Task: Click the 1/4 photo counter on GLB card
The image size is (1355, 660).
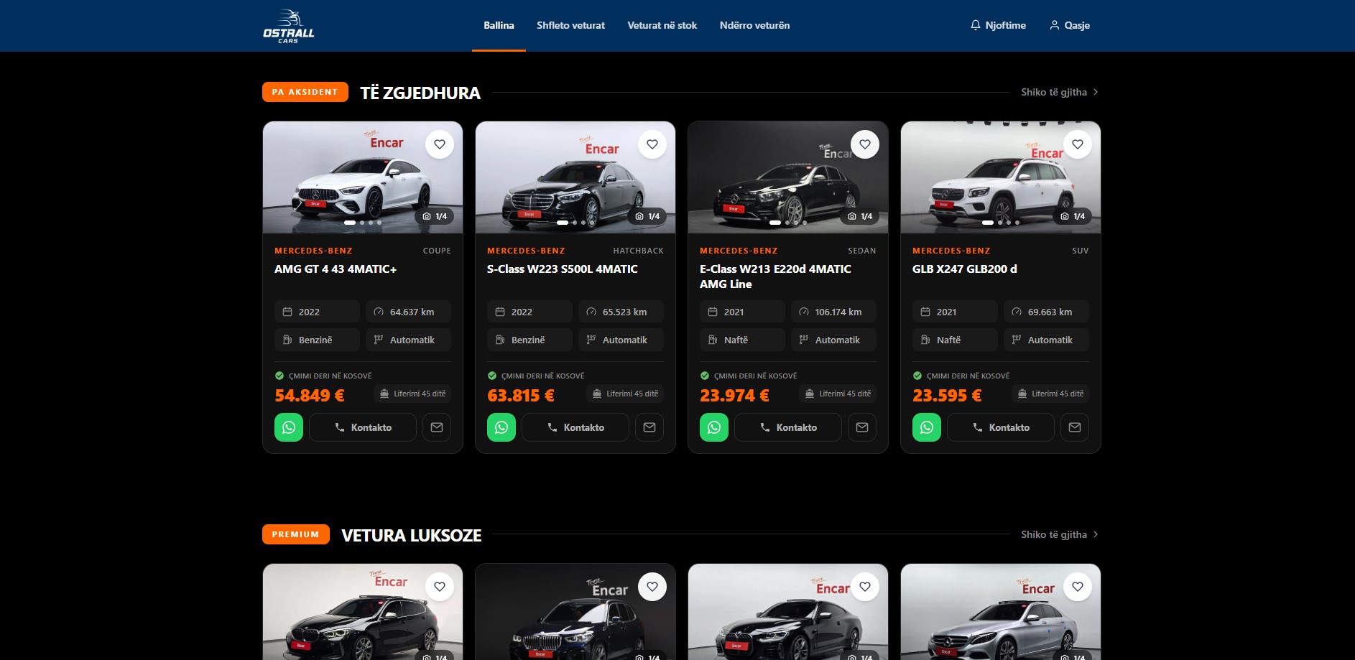Action: [x=1073, y=216]
